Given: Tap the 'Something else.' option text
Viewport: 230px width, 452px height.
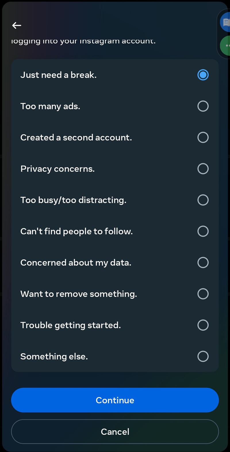Looking at the screenshot, I should tap(54, 357).
